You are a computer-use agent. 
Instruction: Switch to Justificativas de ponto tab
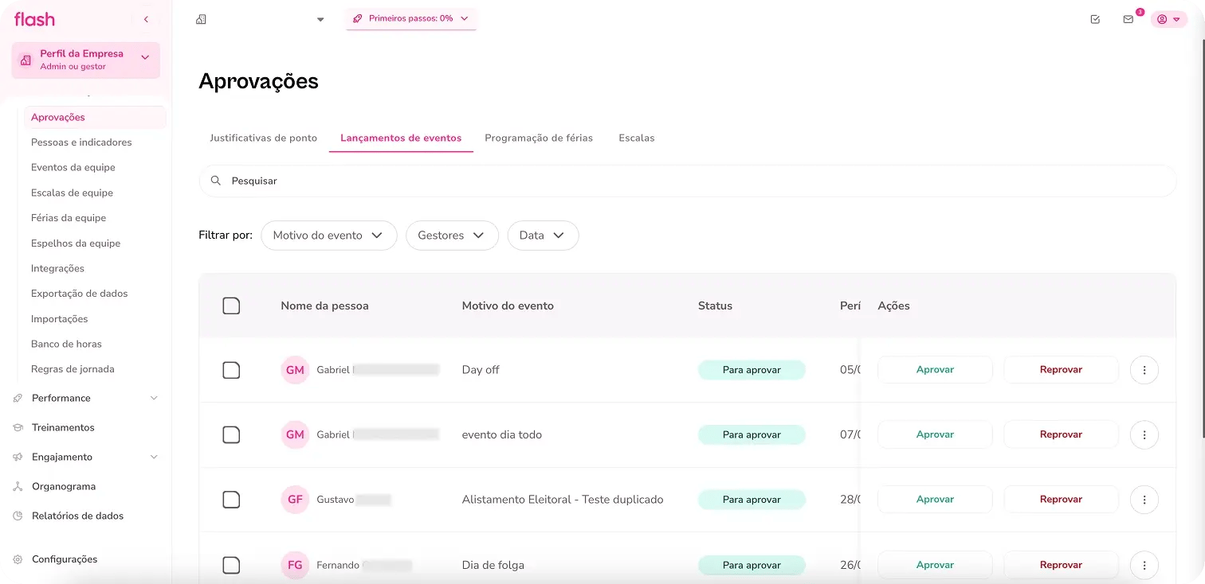pos(263,138)
